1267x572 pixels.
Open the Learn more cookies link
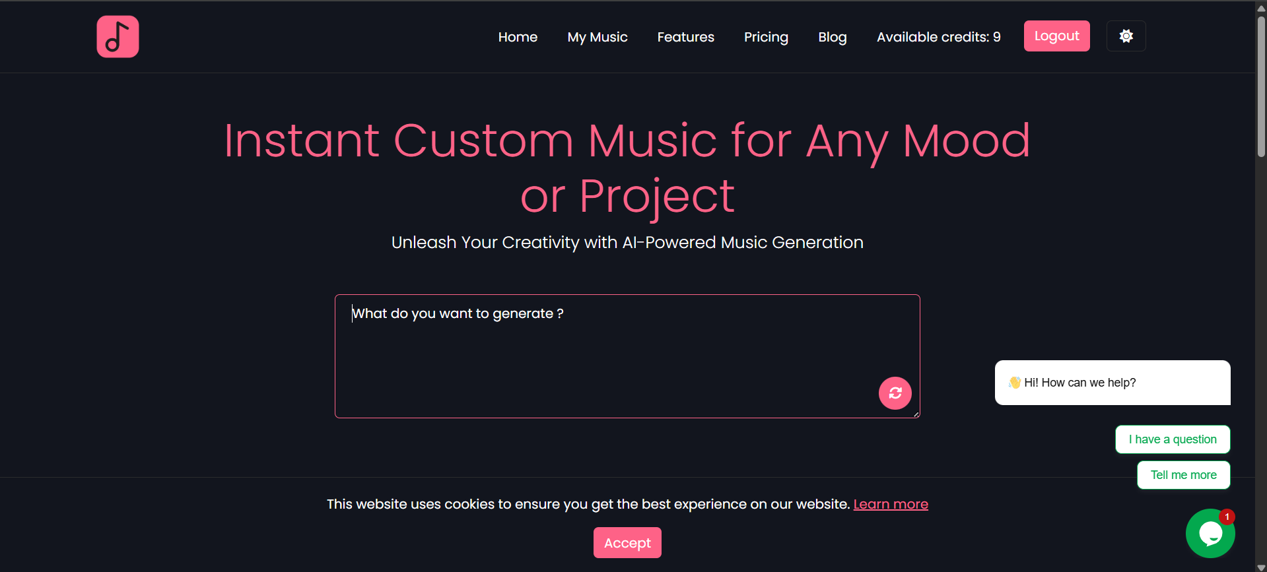890,503
